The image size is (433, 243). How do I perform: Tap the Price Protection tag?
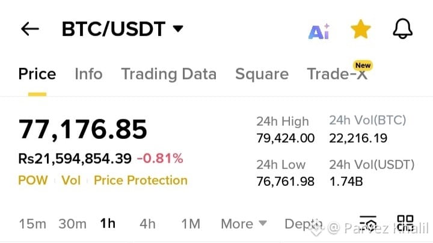(x=141, y=180)
